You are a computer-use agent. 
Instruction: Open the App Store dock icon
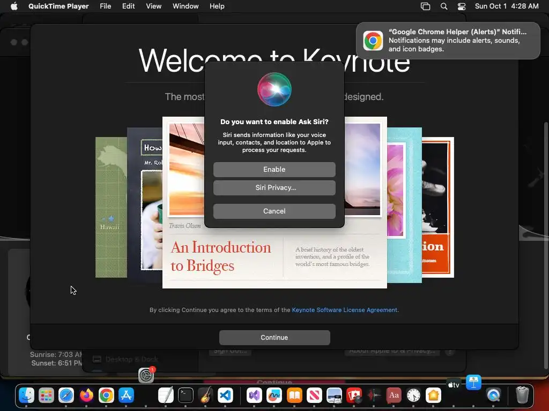126,395
